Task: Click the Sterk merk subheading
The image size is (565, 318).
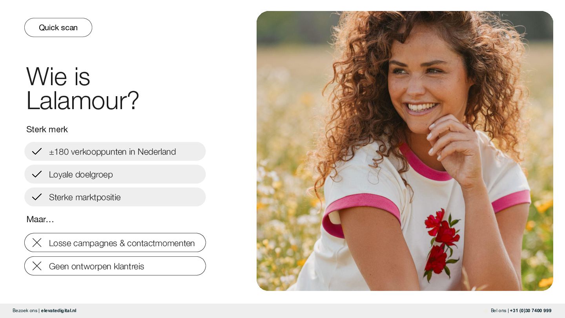Action: click(47, 129)
